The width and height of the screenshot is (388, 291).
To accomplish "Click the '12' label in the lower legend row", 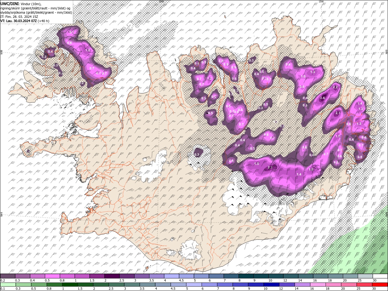I will [281, 289].
